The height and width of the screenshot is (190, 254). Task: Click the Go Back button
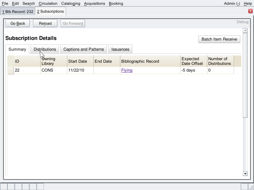point(18,23)
